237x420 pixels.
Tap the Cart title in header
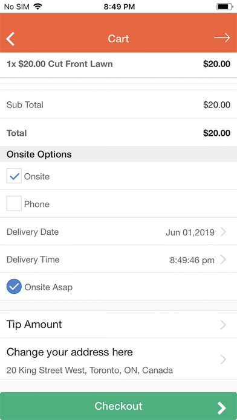click(x=118, y=39)
